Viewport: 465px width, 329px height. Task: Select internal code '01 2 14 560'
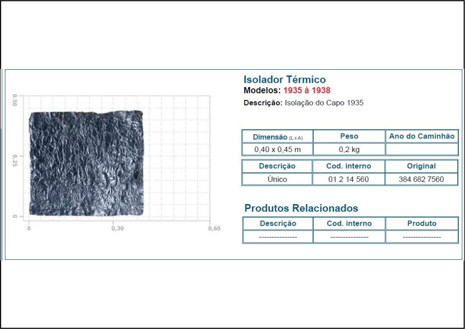(349, 179)
